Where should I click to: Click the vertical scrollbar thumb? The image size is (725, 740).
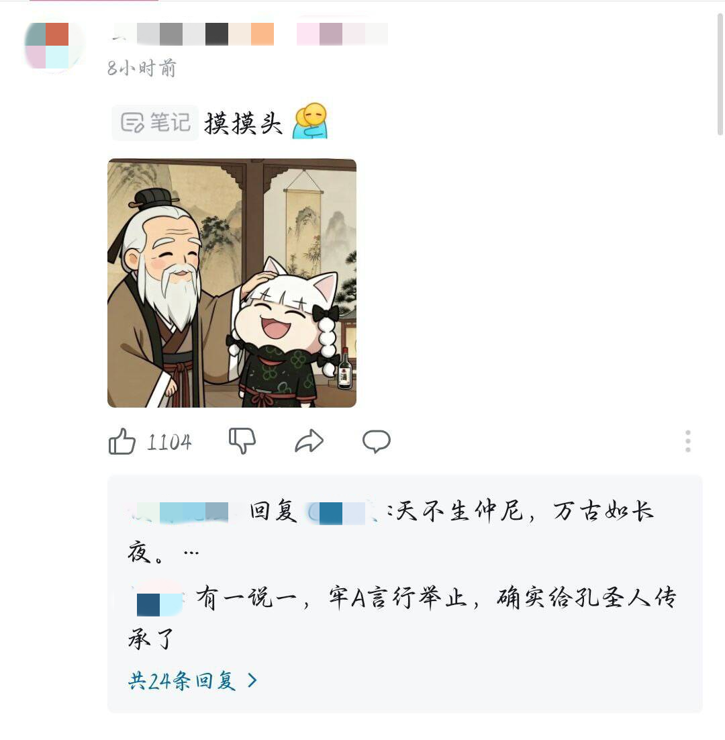pos(720,75)
